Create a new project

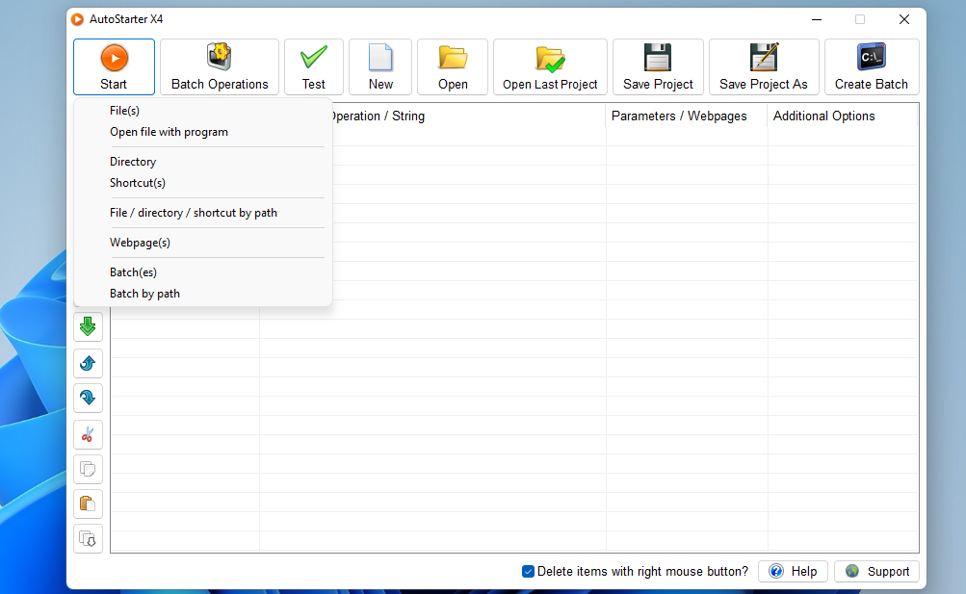pyautogui.click(x=379, y=66)
